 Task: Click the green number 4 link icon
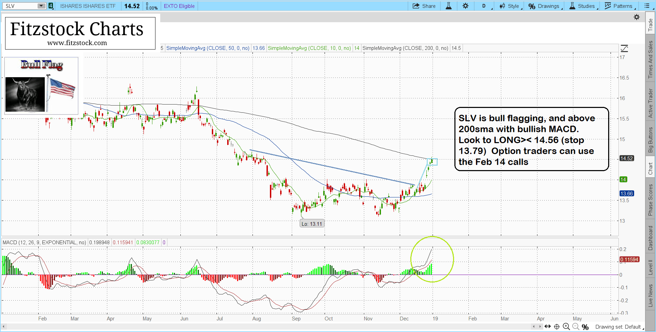coord(51,6)
